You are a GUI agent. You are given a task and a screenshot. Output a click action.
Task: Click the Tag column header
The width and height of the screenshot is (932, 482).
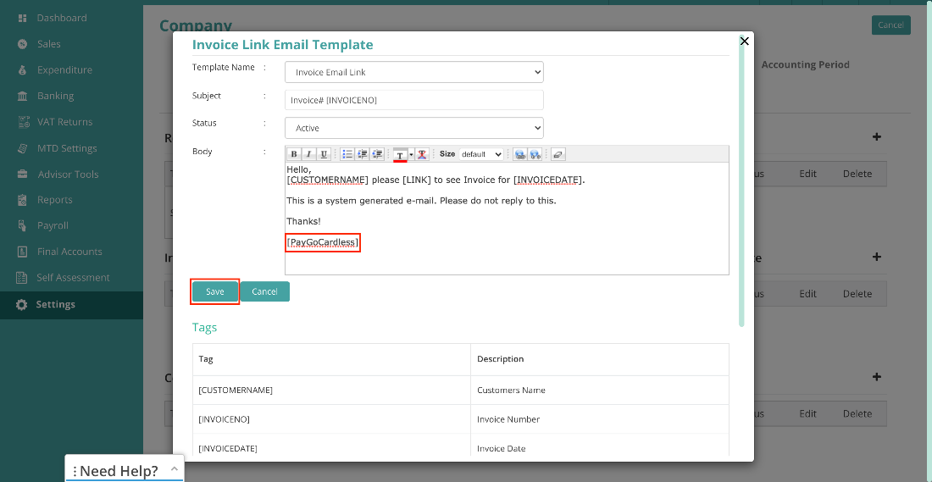[x=331, y=359]
